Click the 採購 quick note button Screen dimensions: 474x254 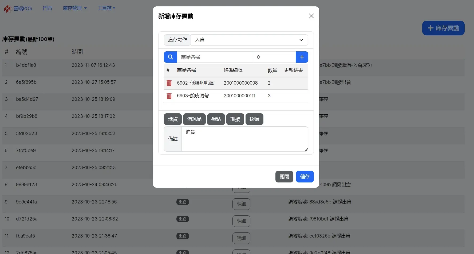254,119
